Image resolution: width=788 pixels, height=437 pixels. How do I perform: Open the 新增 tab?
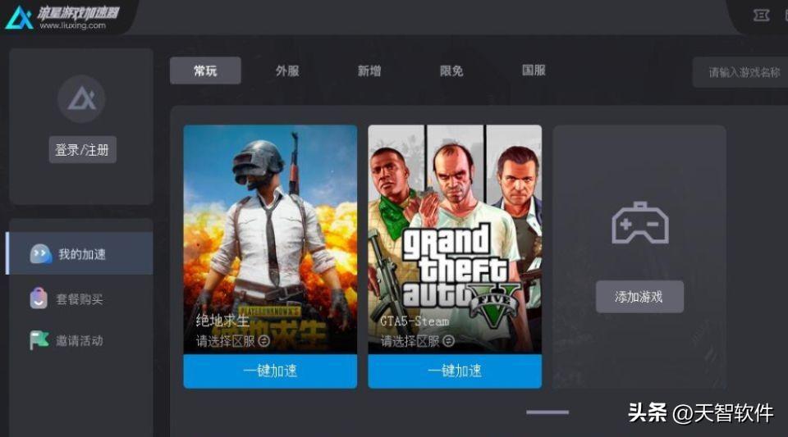point(369,71)
